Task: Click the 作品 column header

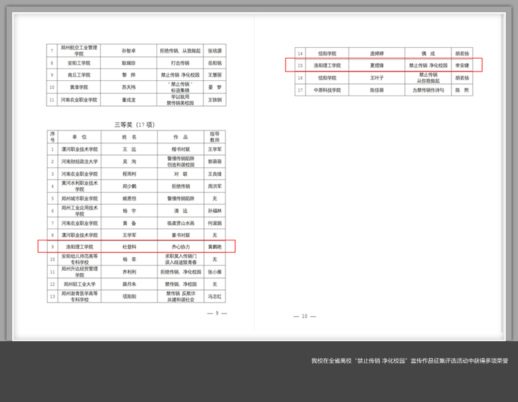Action: click(180, 137)
